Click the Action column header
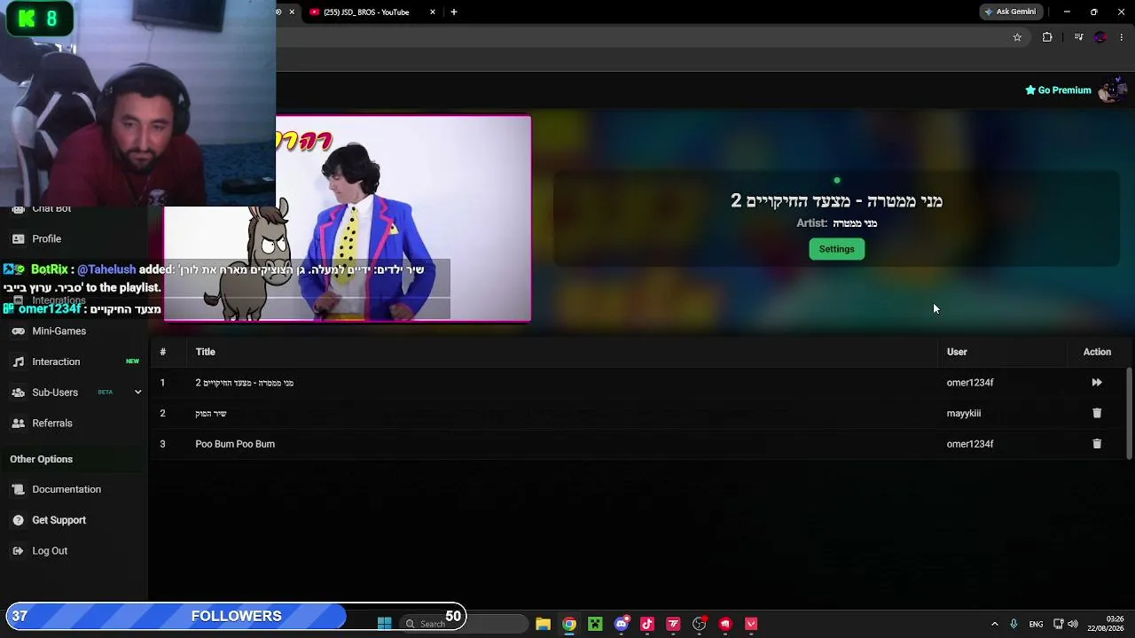Viewport: 1135px width, 638px height. (x=1097, y=352)
